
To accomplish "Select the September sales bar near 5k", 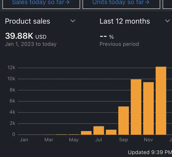I will 123,121.
